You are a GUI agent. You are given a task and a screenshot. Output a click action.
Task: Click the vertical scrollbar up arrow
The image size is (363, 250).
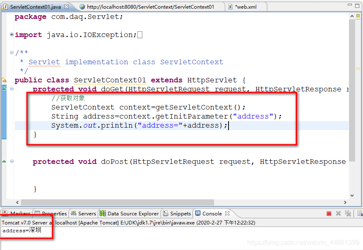click(352, 16)
